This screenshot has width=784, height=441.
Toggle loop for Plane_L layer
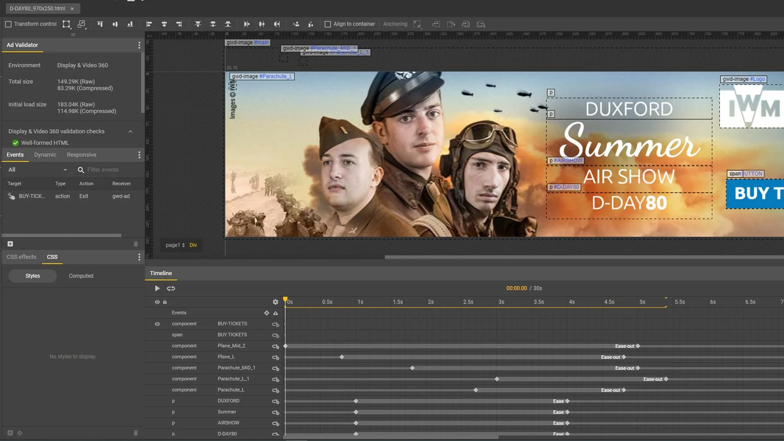[x=276, y=357]
